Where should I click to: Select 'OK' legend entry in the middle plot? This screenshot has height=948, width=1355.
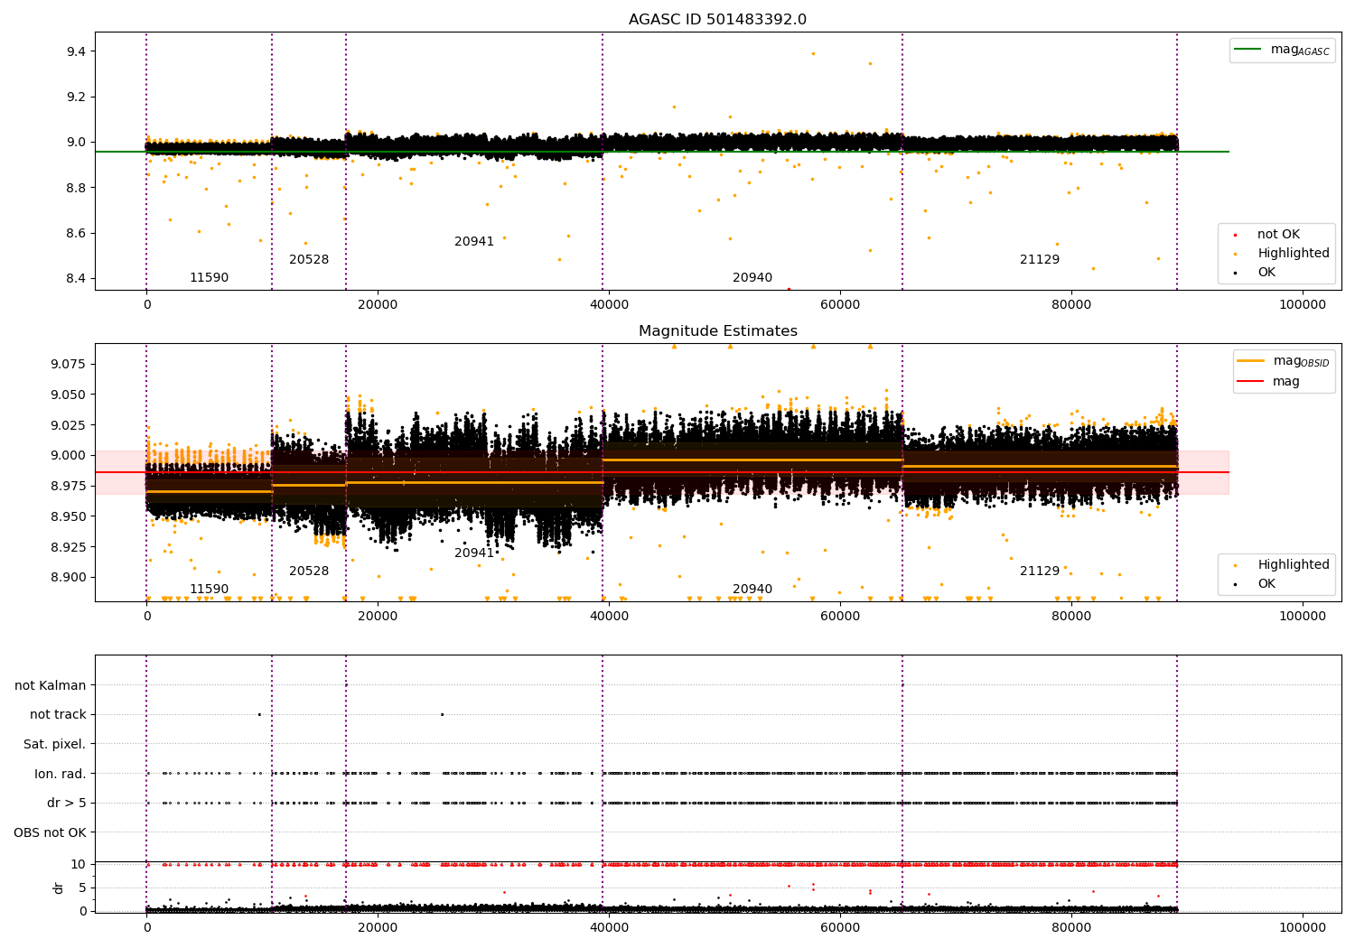click(1266, 584)
